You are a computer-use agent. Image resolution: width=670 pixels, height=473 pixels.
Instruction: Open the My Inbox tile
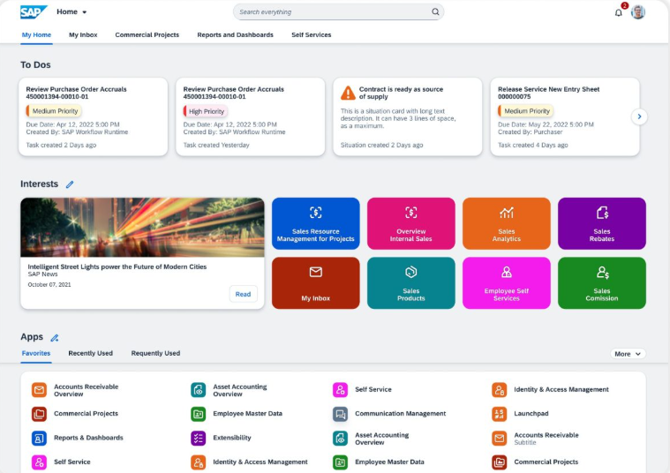[x=316, y=283]
